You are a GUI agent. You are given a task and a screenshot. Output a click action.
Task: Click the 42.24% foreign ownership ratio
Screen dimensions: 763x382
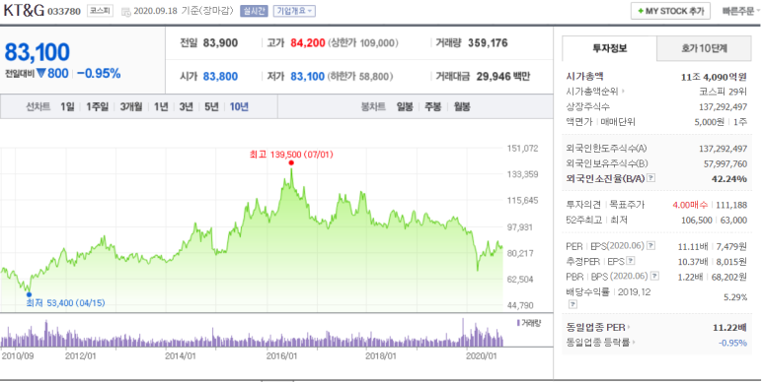coord(728,178)
